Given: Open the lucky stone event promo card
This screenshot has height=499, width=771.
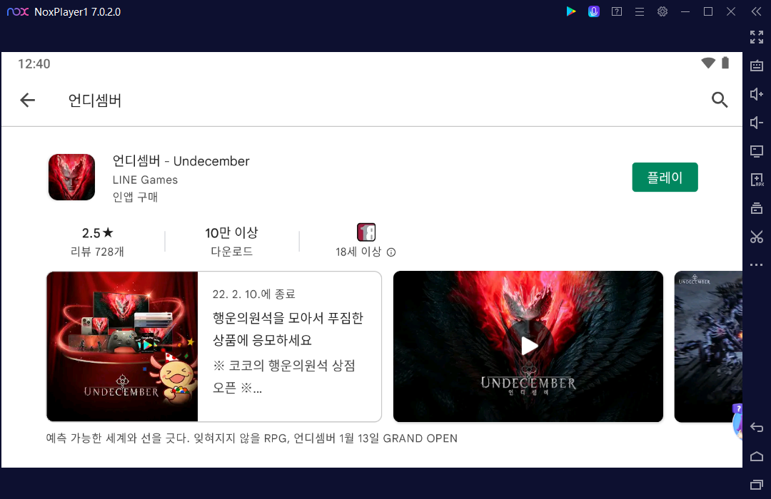Looking at the screenshot, I should 214,346.
